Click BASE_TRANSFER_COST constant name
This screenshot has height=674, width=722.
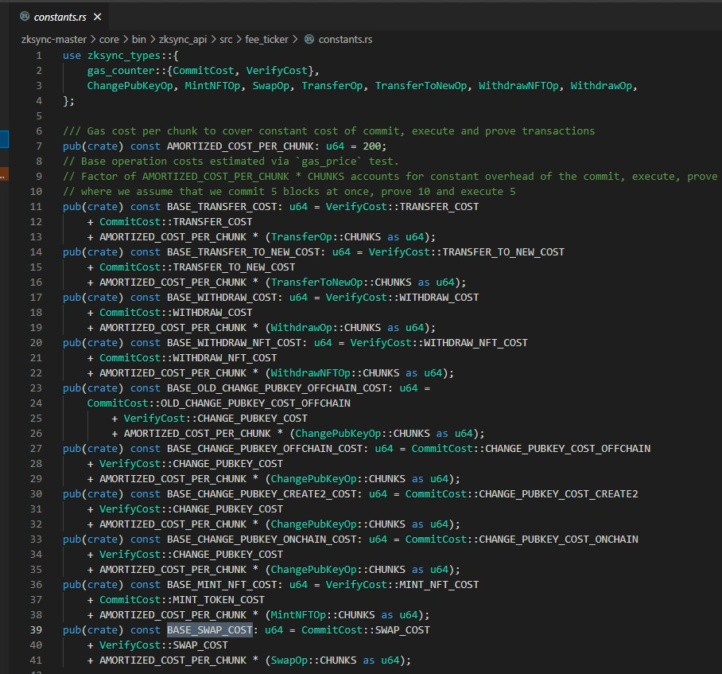coord(224,206)
